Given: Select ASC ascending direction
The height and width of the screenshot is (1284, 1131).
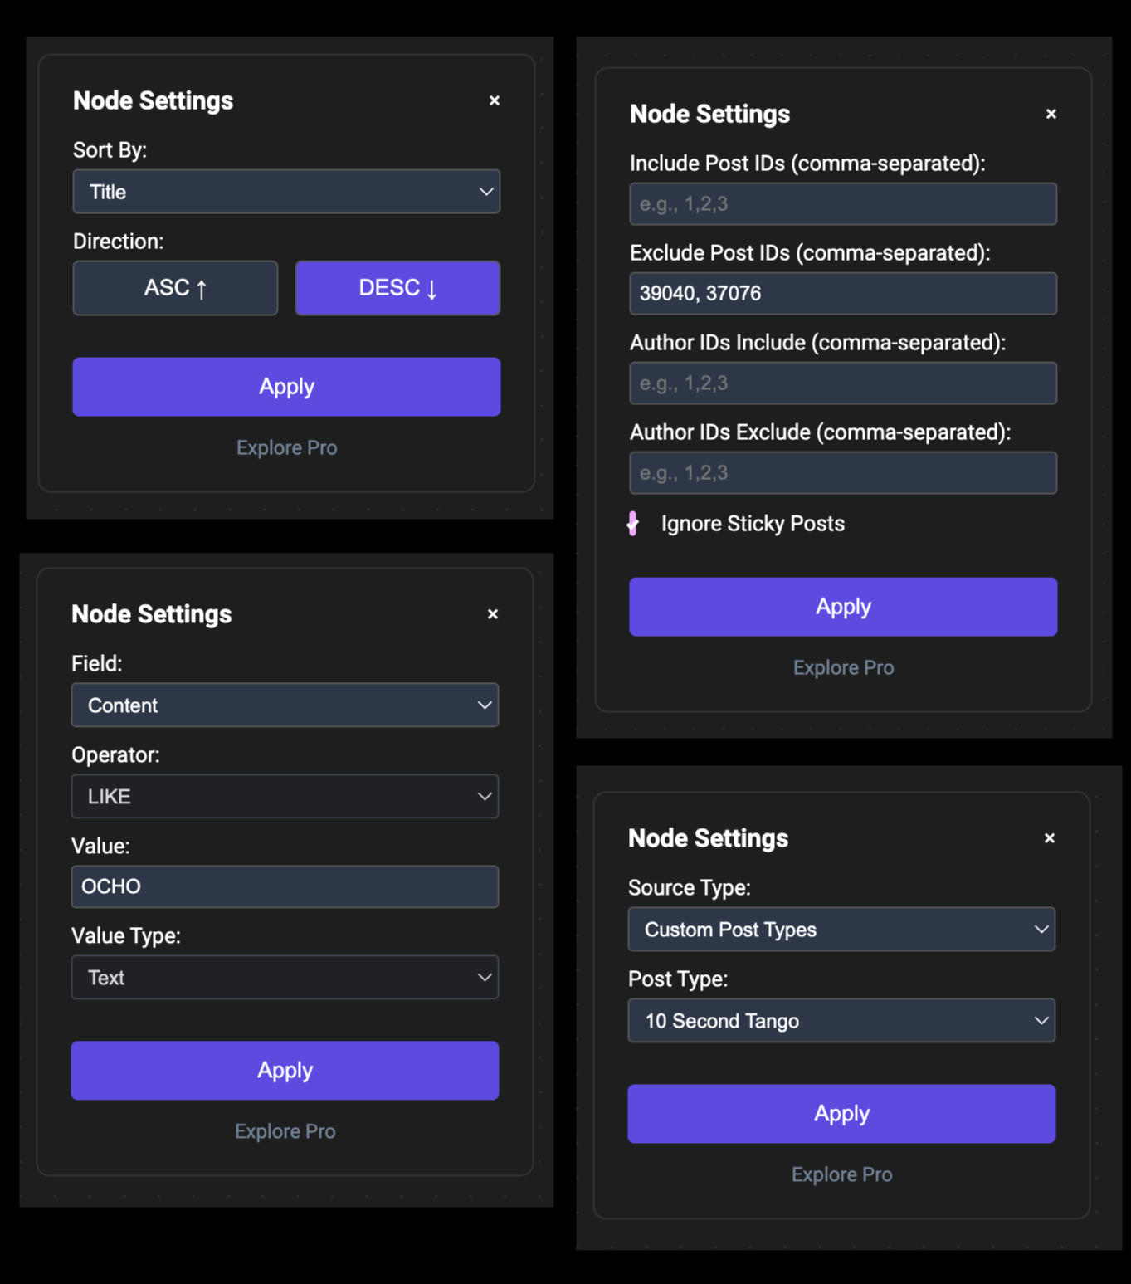Looking at the screenshot, I should (175, 288).
